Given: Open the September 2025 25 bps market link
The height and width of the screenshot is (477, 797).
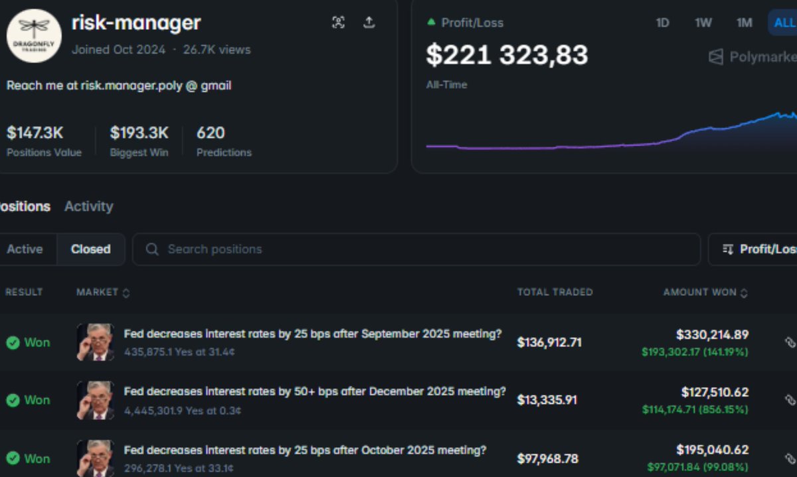Looking at the screenshot, I should point(313,334).
